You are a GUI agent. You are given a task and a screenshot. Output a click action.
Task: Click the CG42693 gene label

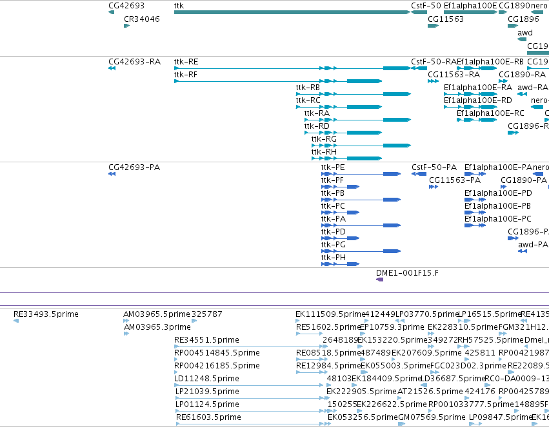point(126,6)
